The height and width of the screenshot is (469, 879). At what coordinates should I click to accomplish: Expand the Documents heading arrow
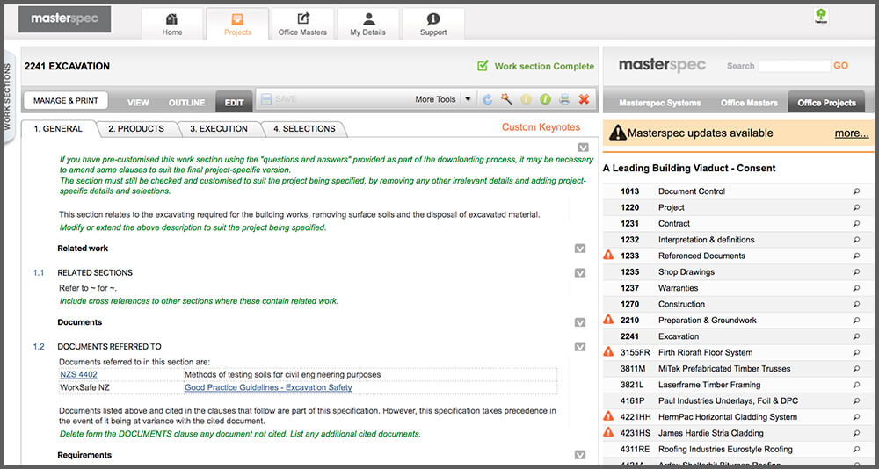point(580,322)
